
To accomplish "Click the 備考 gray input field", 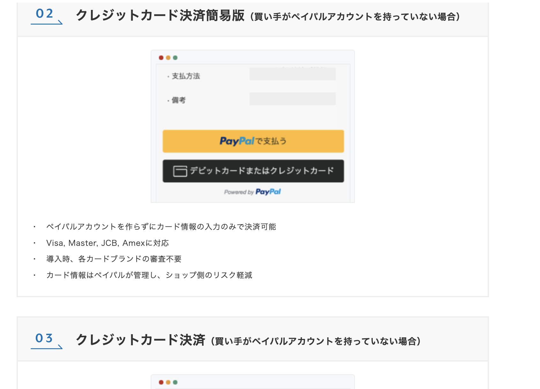I will 293,99.
